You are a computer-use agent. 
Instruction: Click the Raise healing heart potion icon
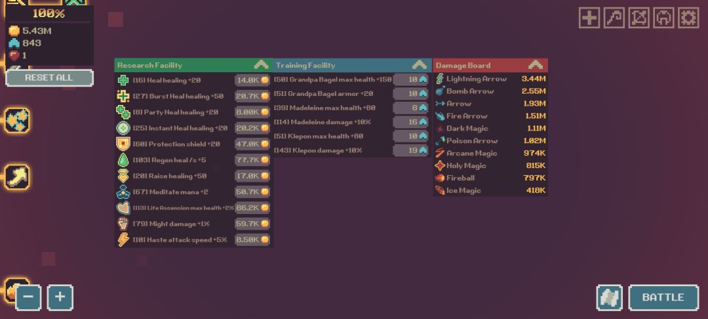pyautogui.click(x=123, y=176)
